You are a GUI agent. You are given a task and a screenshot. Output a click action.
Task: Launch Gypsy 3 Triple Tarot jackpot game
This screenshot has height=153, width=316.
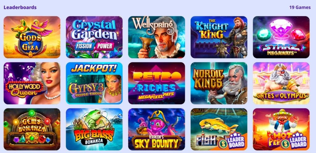94,83
